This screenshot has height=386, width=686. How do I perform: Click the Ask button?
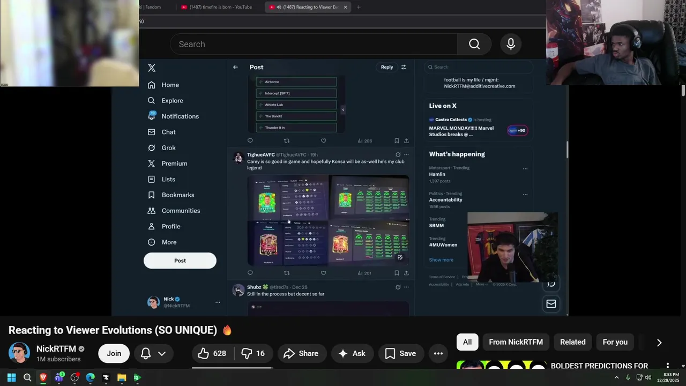352,353
